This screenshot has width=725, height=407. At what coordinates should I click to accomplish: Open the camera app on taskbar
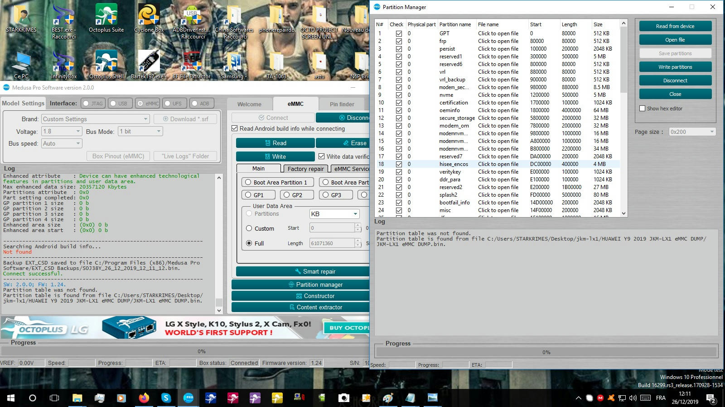[x=343, y=398]
